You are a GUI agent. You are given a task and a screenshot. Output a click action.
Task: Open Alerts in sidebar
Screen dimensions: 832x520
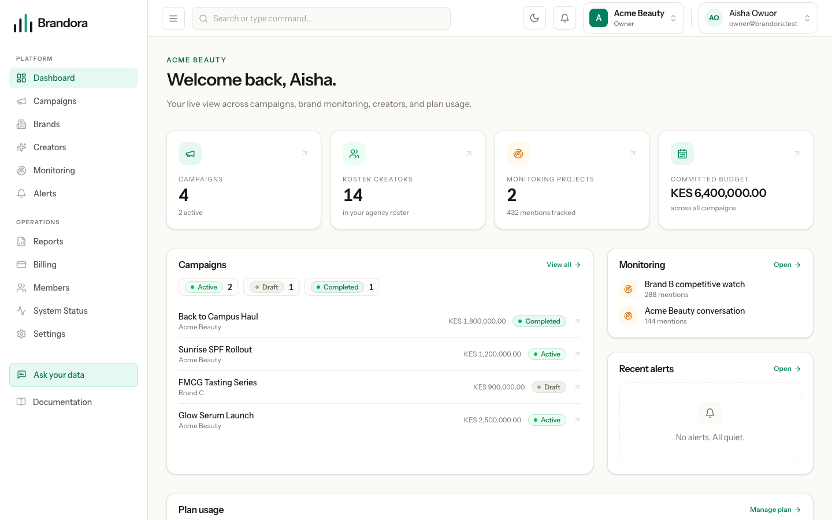point(73,194)
